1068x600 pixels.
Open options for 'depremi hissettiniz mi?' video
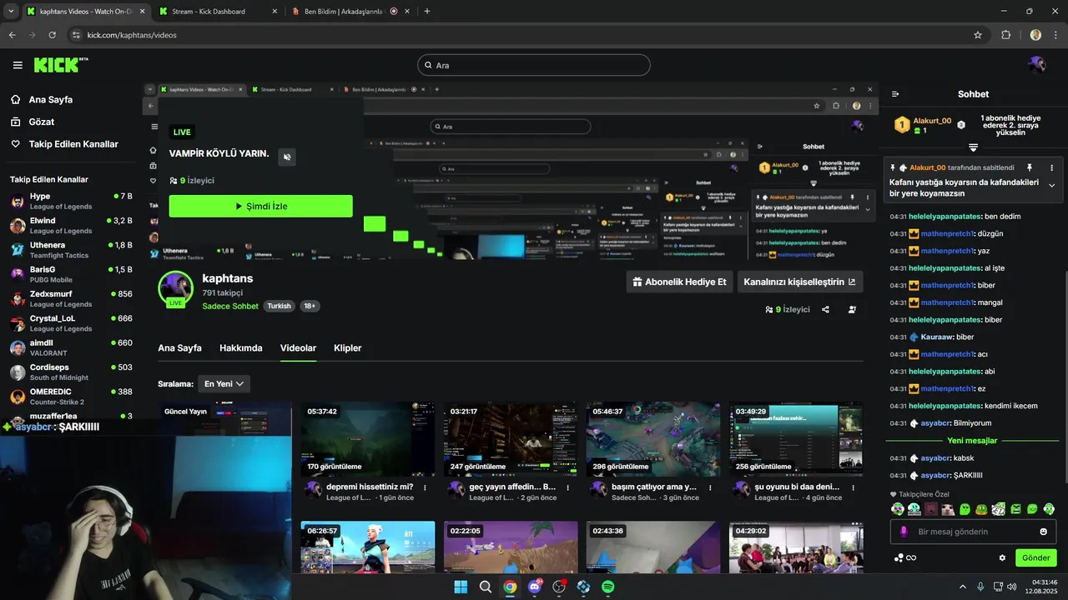coord(426,487)
